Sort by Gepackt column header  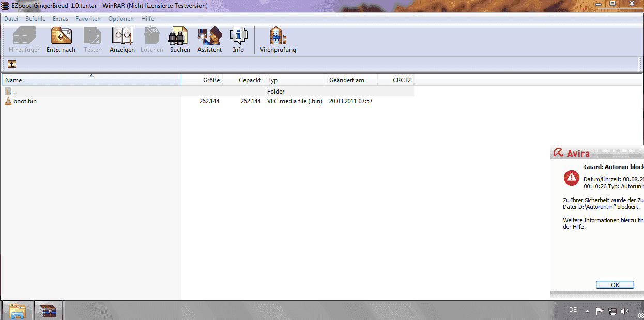tap(243, 80)
